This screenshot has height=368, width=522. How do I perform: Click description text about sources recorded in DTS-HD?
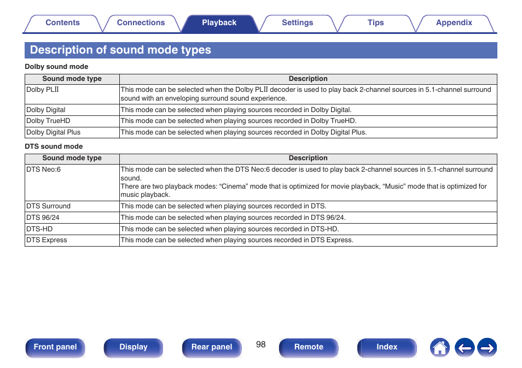point(230,229)
